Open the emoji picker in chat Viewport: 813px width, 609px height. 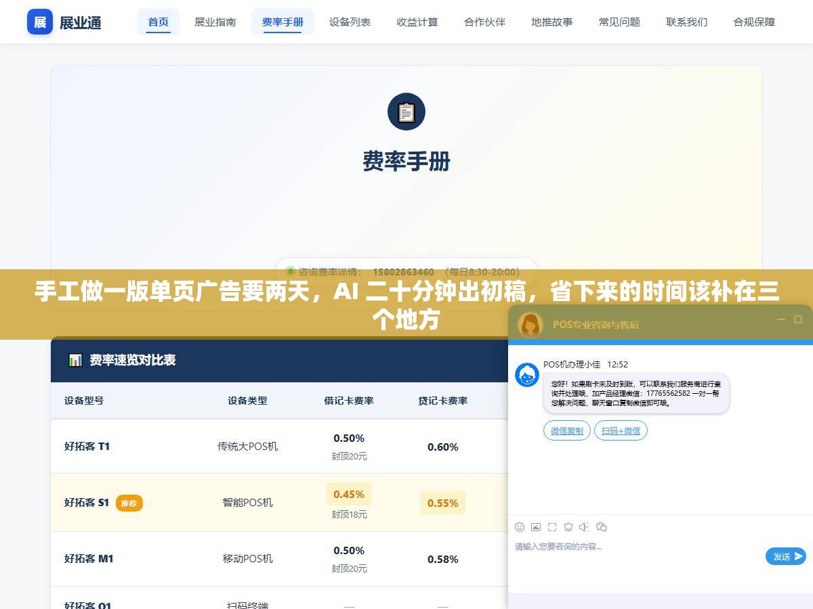(520, 526)
